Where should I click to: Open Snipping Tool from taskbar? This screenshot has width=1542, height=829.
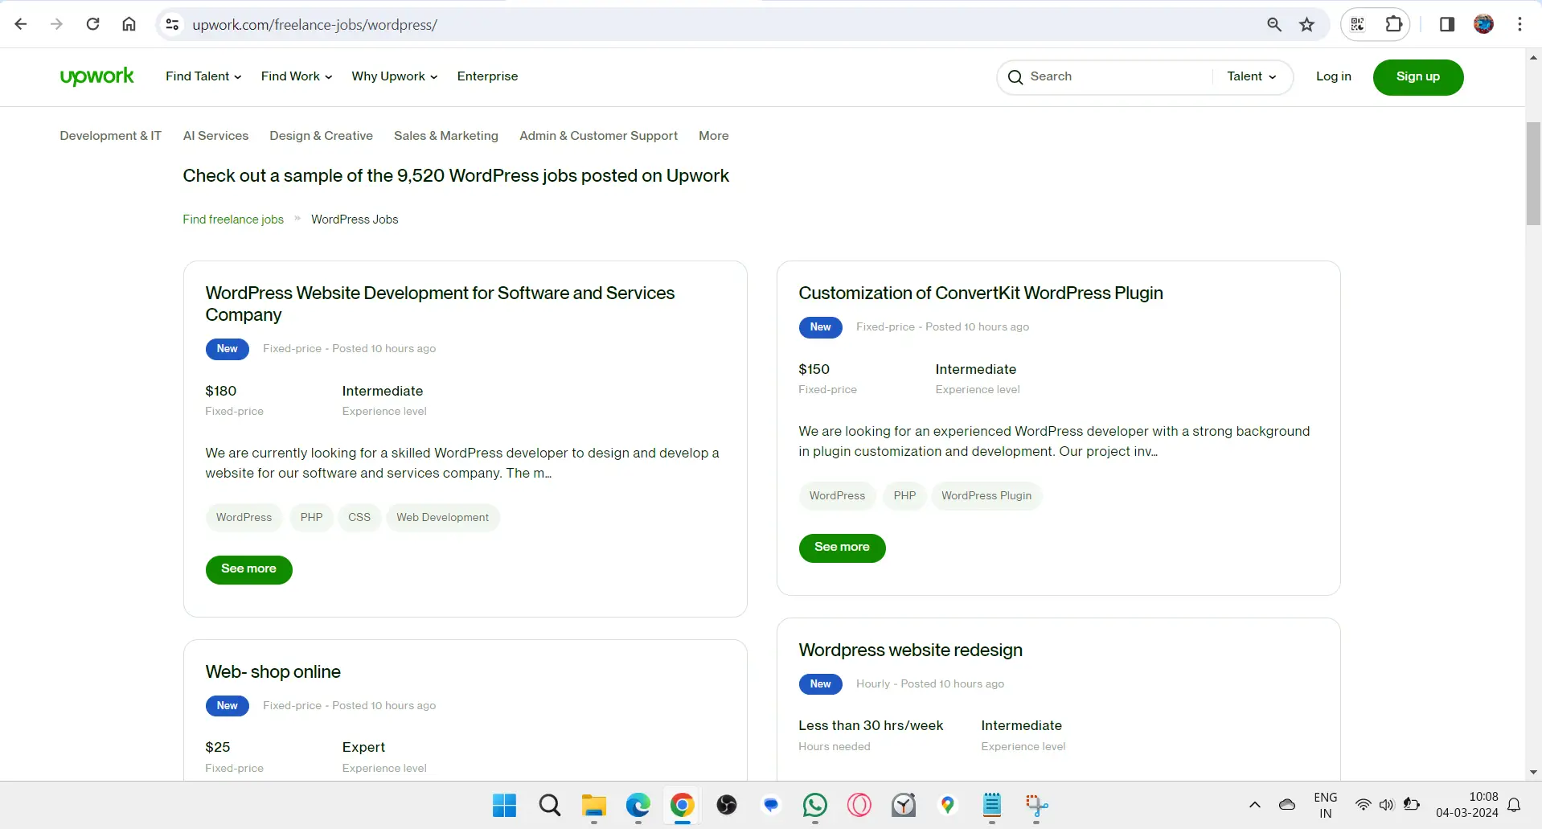pyautogui.click(x=1036, y=805)
